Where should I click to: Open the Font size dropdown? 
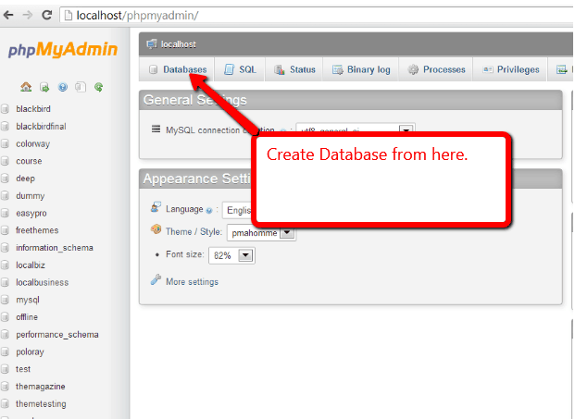pyautogui.click(x=231, y=255)
